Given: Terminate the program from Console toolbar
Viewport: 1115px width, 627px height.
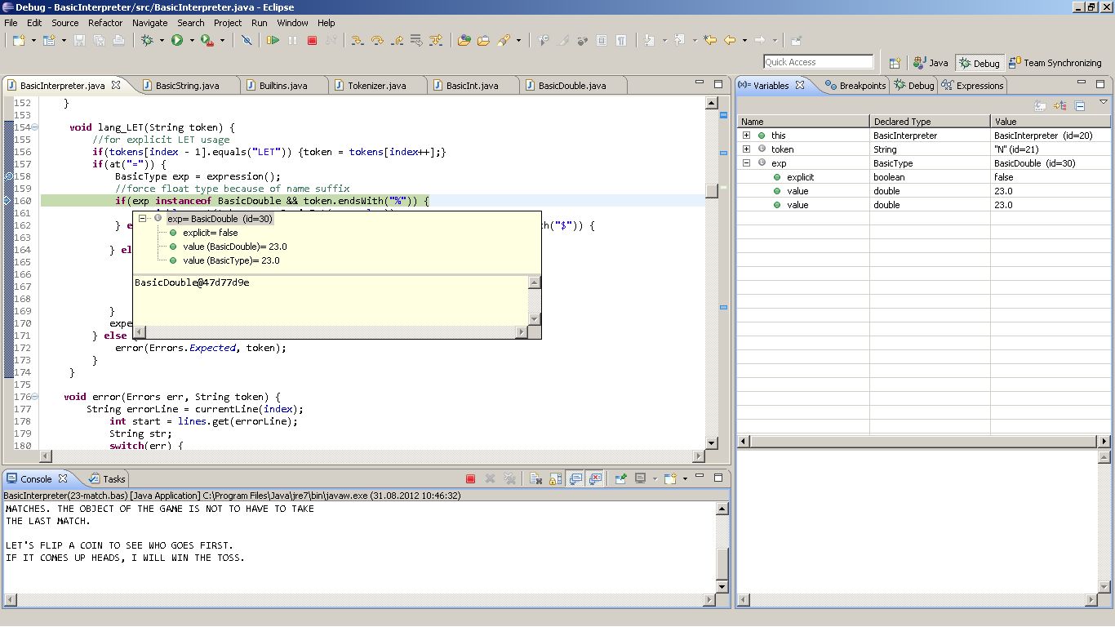Looking at the screenshot, I should tap(470, 479).
